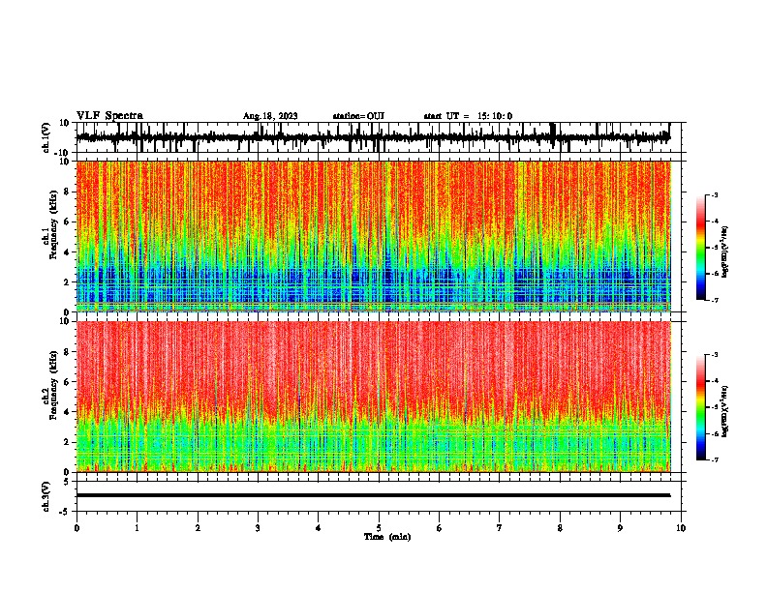Click the 'VLF Spectra' title text
767x592 pixels.
109,116
